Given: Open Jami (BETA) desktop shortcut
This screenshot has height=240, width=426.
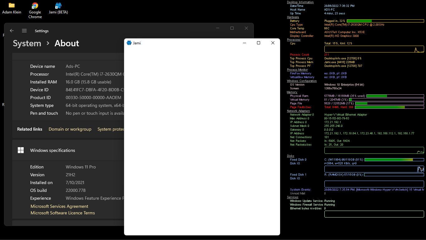Looking at the screenshot, I should (58, 8).
